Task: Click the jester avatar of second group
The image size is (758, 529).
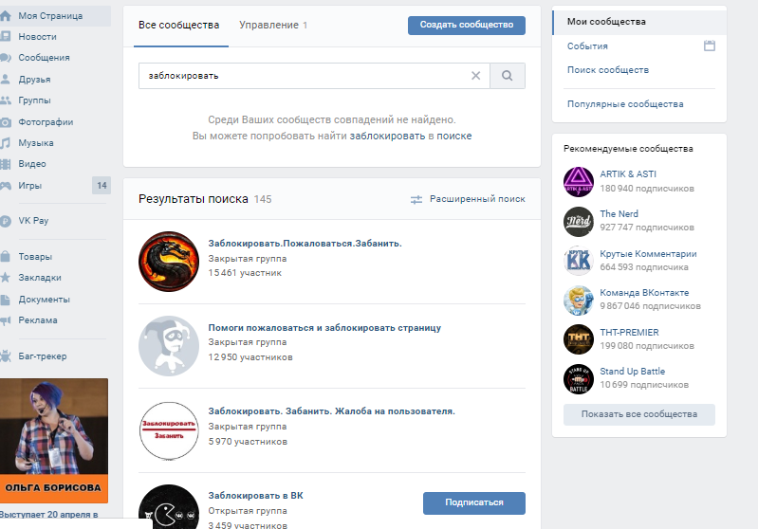Action: 169,346
